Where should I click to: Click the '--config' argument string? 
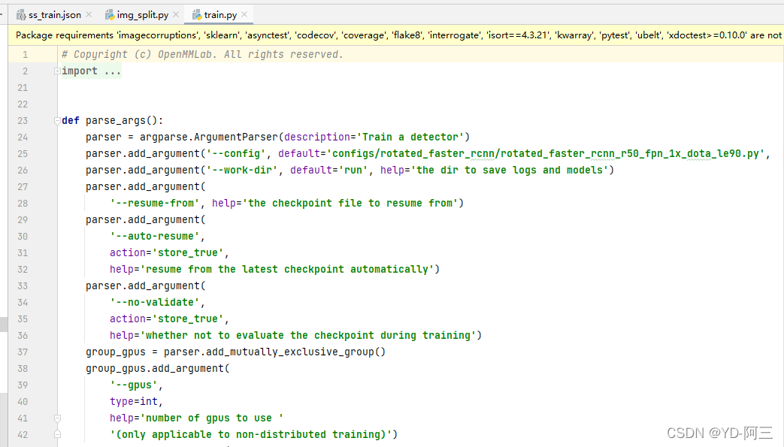(235, 153)
